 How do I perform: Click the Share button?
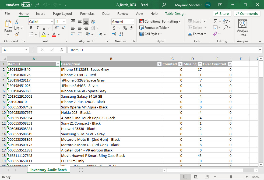coord(222,14)
